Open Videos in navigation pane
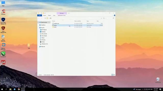Image resolution: width=163 pixels, height=91 pixels. coord(43,42)
